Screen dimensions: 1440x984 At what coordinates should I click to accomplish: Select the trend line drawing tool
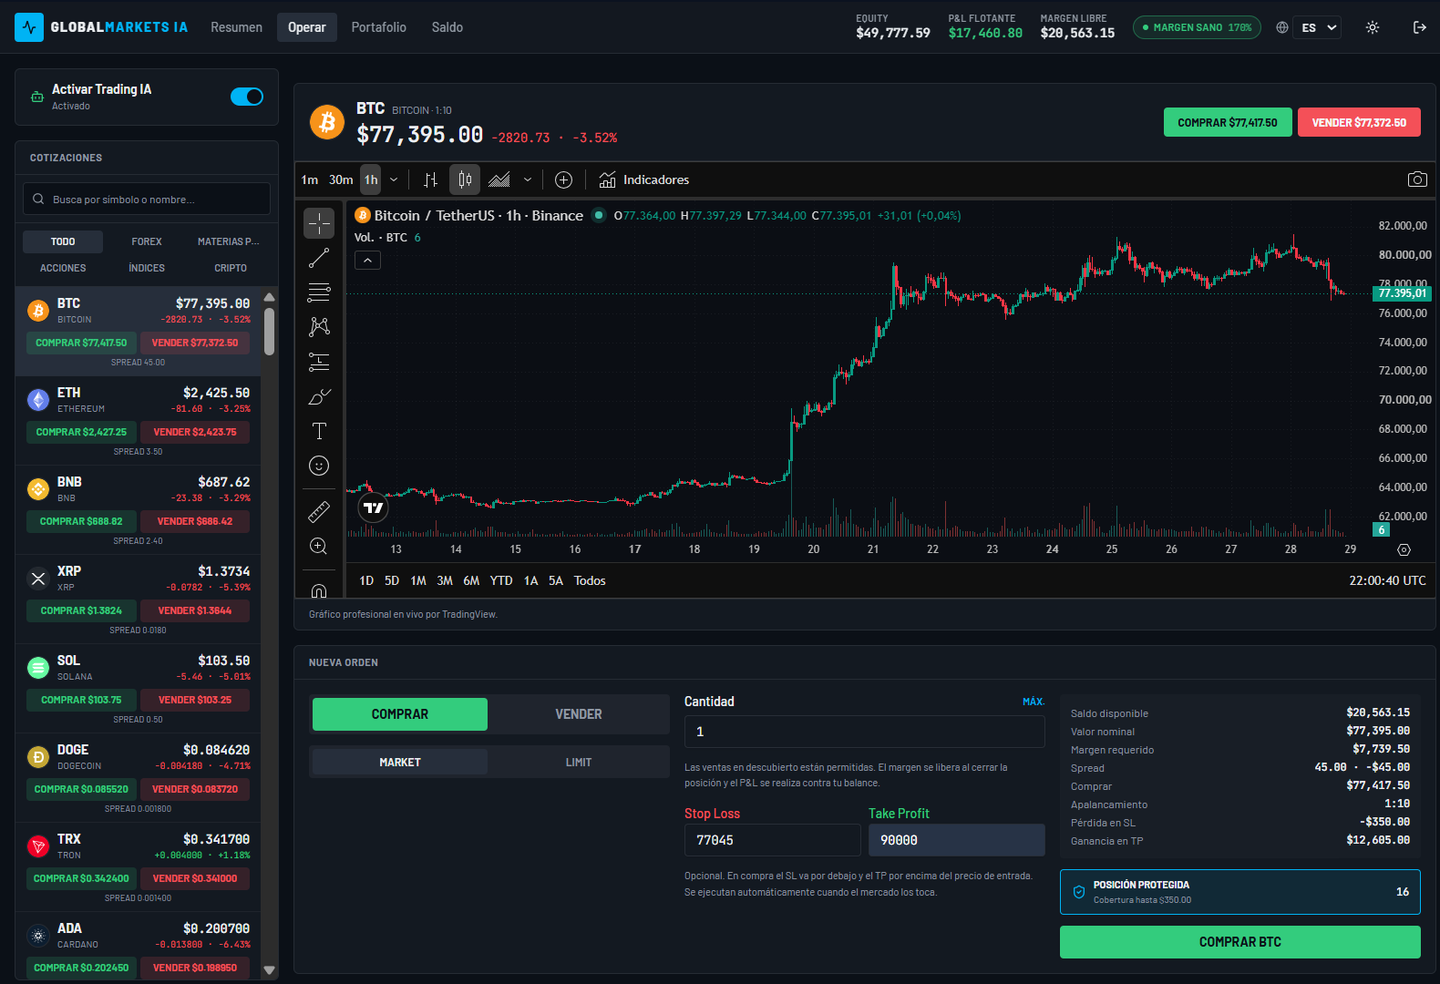(x=319, y=259)
